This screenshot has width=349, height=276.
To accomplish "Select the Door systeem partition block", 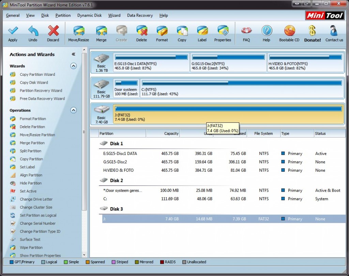I will coord(126,88).
